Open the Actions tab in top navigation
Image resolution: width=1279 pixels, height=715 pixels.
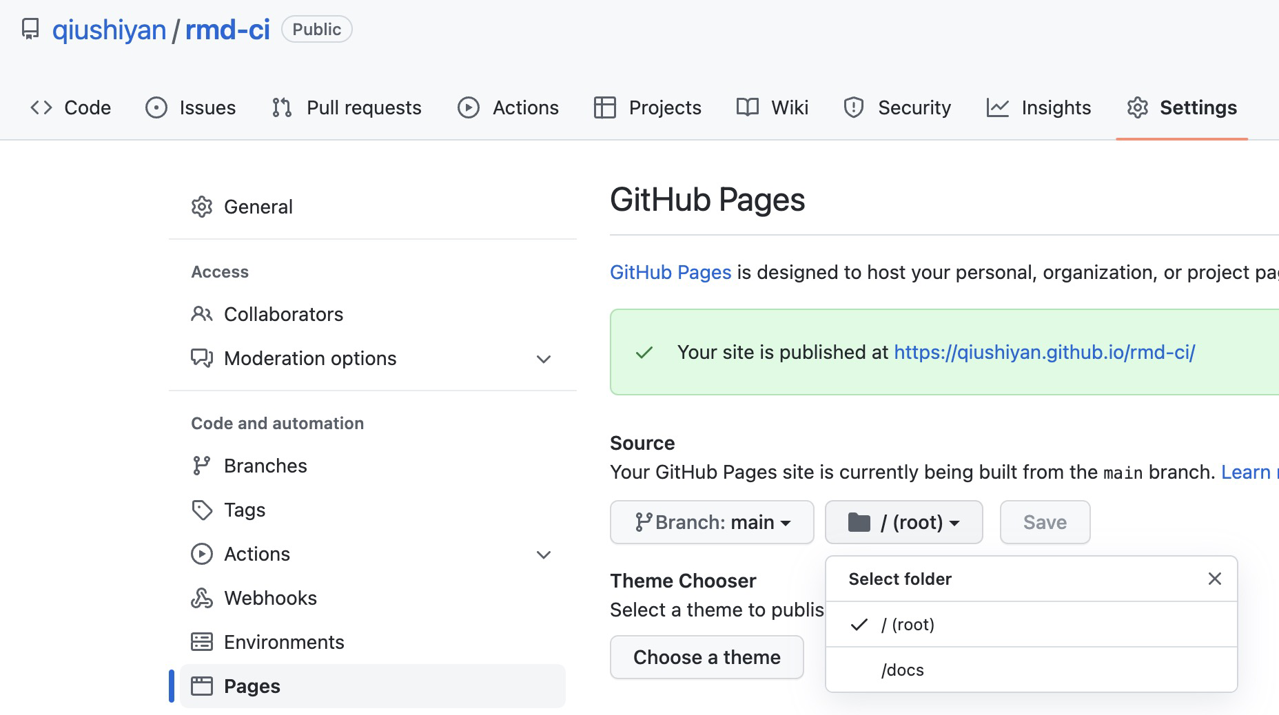tap(508, 107)
